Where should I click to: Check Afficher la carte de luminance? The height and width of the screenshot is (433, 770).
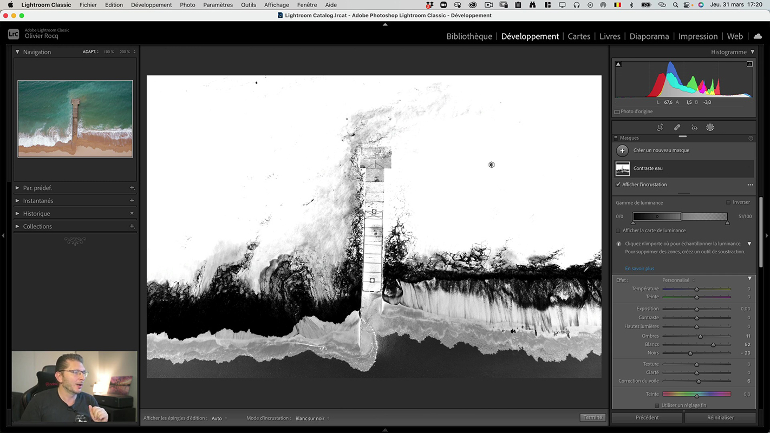(x=618, y=231)
